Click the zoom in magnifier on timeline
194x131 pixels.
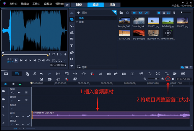point(163,79)
